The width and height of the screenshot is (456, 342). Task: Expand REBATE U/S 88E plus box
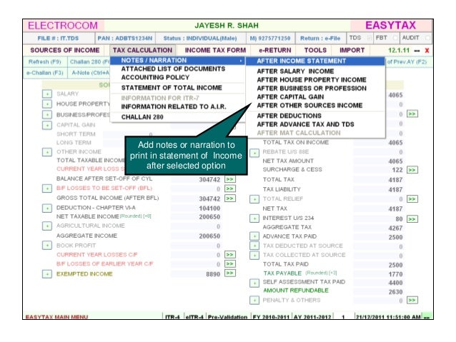[254, 153]
